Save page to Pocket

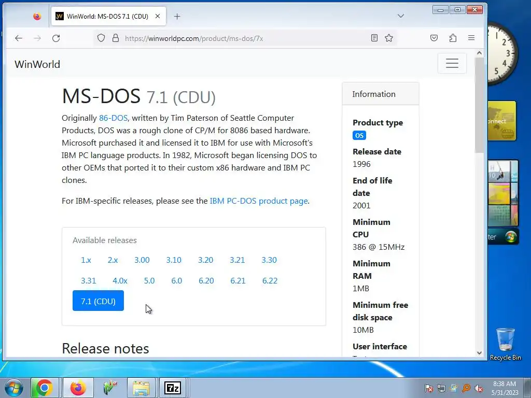pyautogui.click(x=434, y=38)
